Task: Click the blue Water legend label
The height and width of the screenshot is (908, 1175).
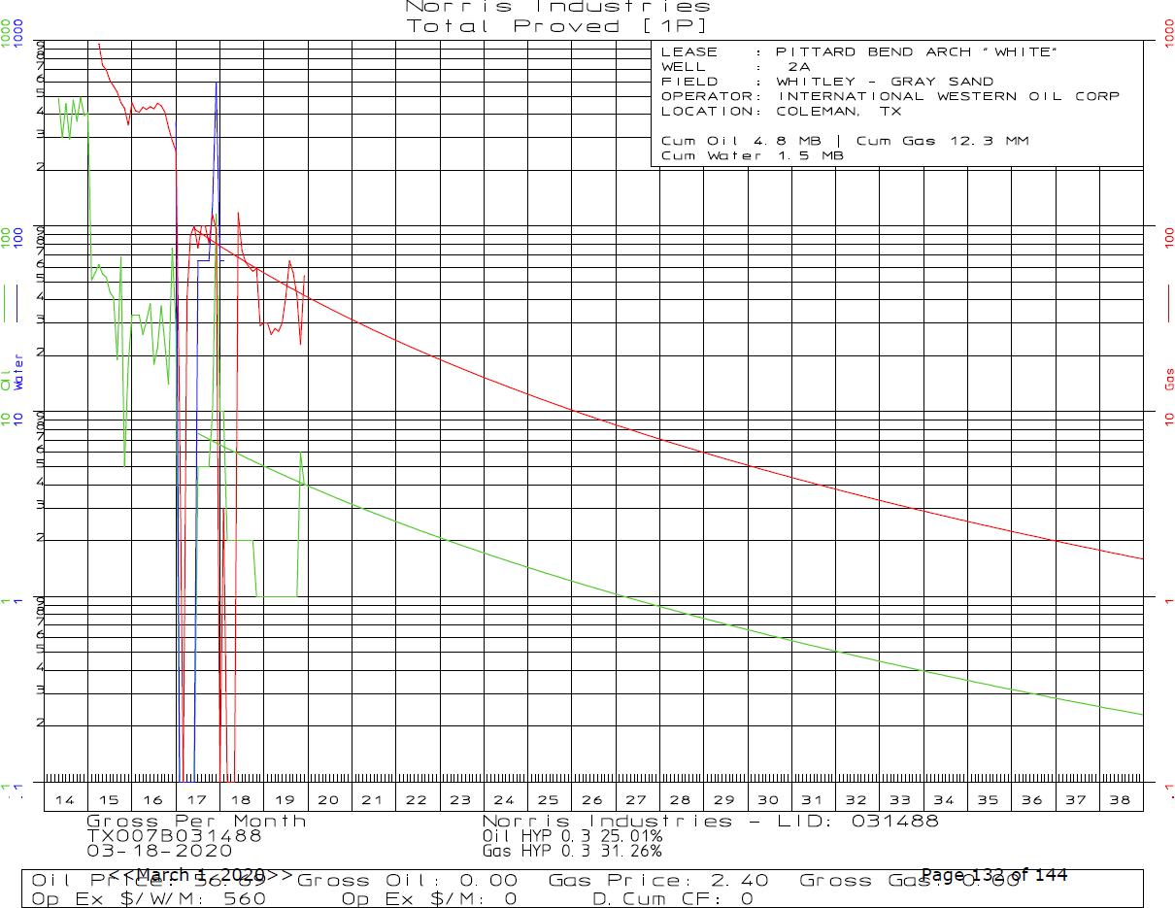Action: click(x=18, y=373)
